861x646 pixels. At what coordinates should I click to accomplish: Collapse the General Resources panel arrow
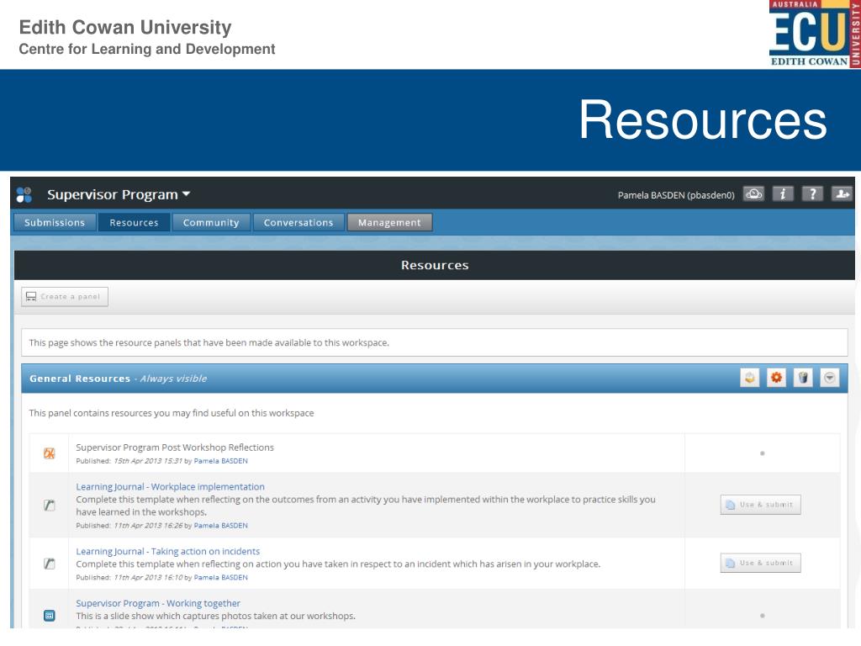(830, 378)
